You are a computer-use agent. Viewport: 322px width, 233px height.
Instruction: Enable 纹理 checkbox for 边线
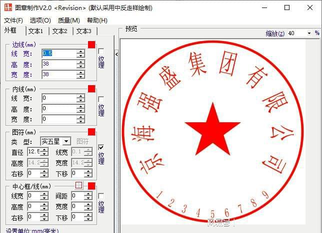101,51
